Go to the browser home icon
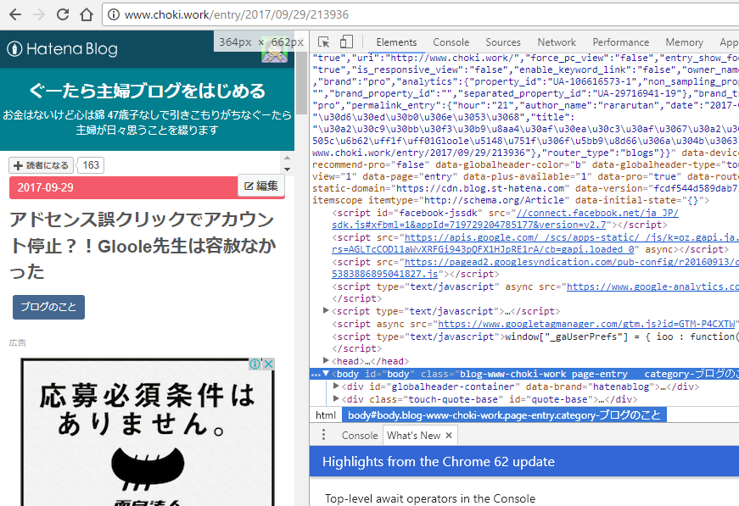Image resolution: width=739 pixels, height=506 pixels. [x=87, y=14]
